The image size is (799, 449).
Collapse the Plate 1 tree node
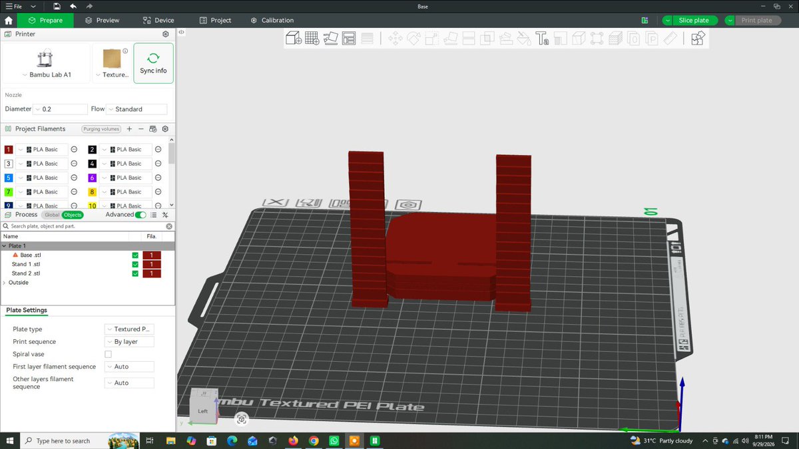pyautogui.click(x=4, y=246)
